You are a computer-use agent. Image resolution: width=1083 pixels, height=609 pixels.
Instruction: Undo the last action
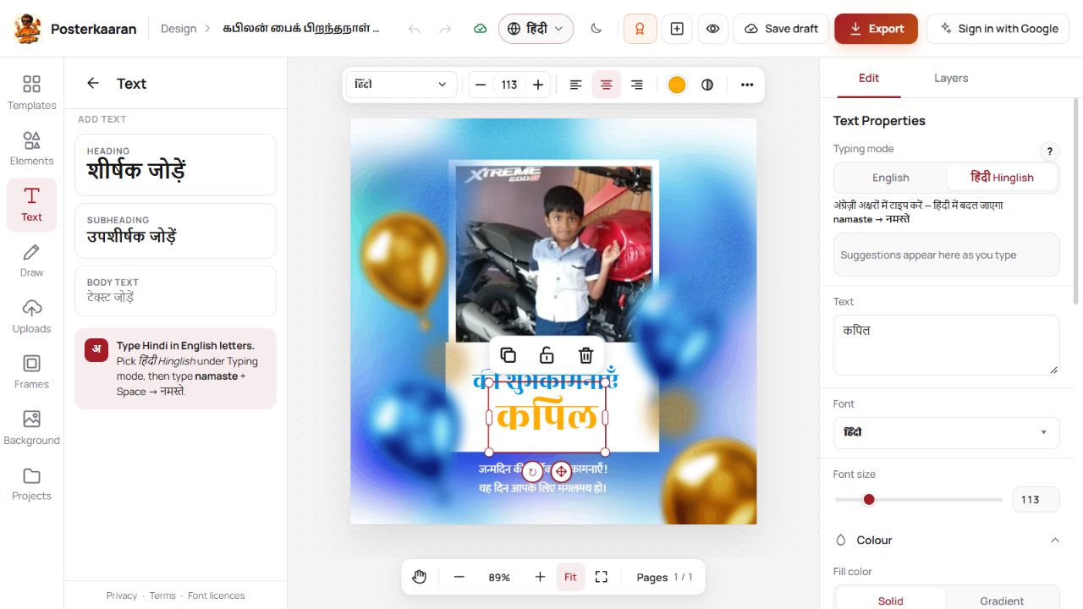tap(414, 29)
